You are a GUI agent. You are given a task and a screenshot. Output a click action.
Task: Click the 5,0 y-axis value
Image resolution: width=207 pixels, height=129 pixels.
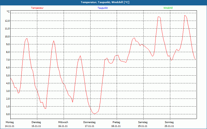[8, 75]
